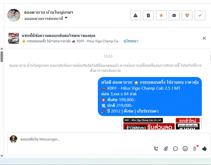Open emoji picker smiley icon
This screenshot has width=211, height=165.
[185, 149]
